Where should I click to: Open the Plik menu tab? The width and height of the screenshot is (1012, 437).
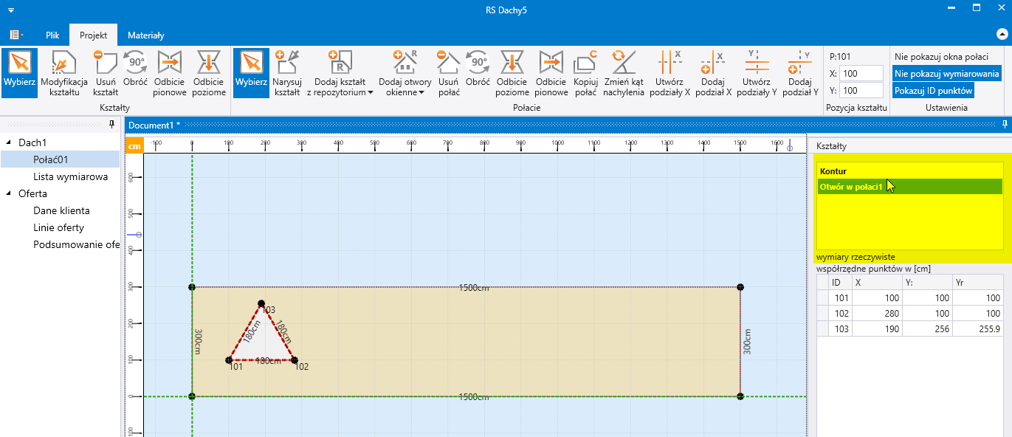52,35
